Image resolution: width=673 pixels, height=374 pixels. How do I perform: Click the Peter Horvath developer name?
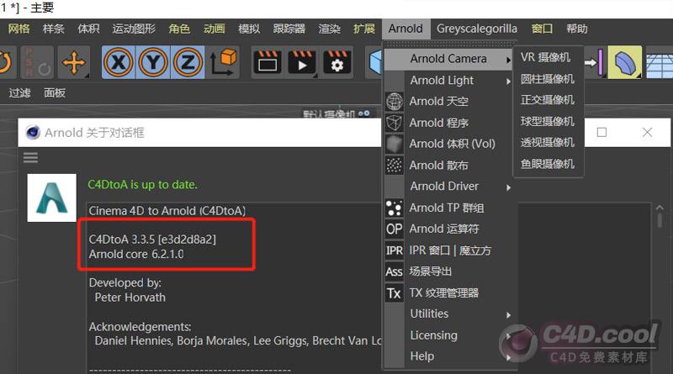point(130,298)
